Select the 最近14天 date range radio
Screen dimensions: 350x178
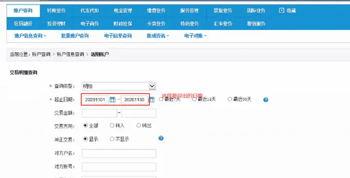coord(194,99)
